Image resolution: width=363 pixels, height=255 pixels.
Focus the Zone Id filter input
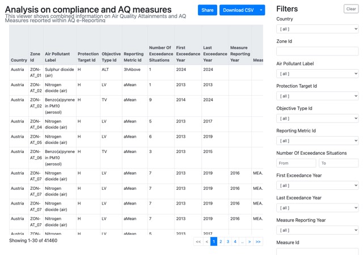(317, 51)
